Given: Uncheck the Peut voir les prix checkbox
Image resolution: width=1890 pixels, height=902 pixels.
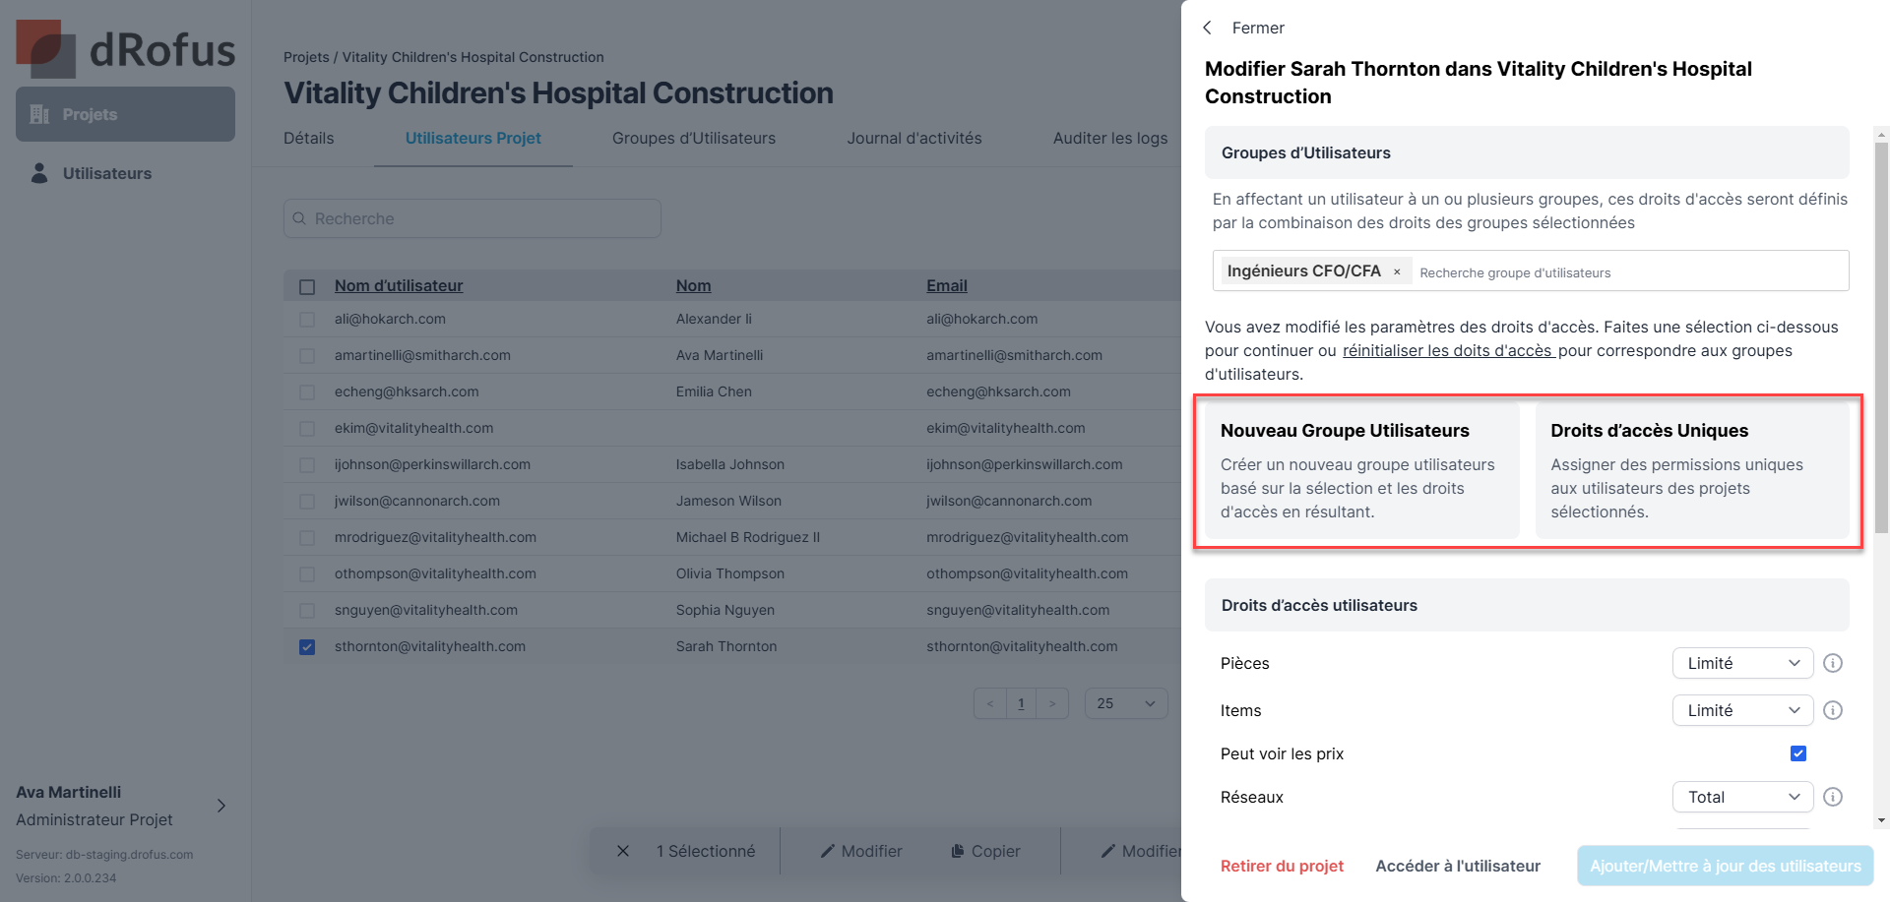Looking at the screenshot, I should [x=1797, y=753].
